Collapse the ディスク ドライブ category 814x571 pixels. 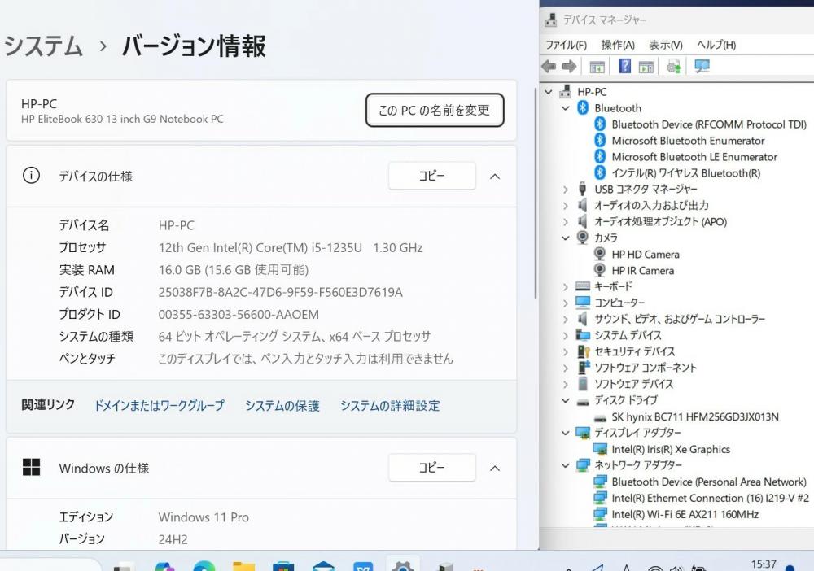click(x=566, y=400)
